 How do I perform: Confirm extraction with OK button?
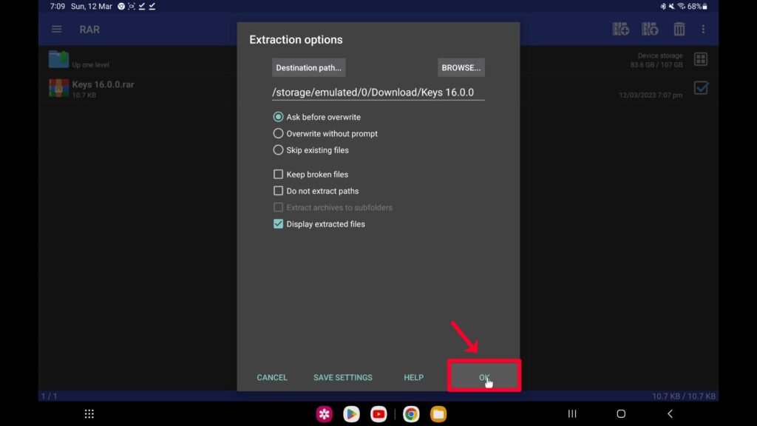point(483,377)
